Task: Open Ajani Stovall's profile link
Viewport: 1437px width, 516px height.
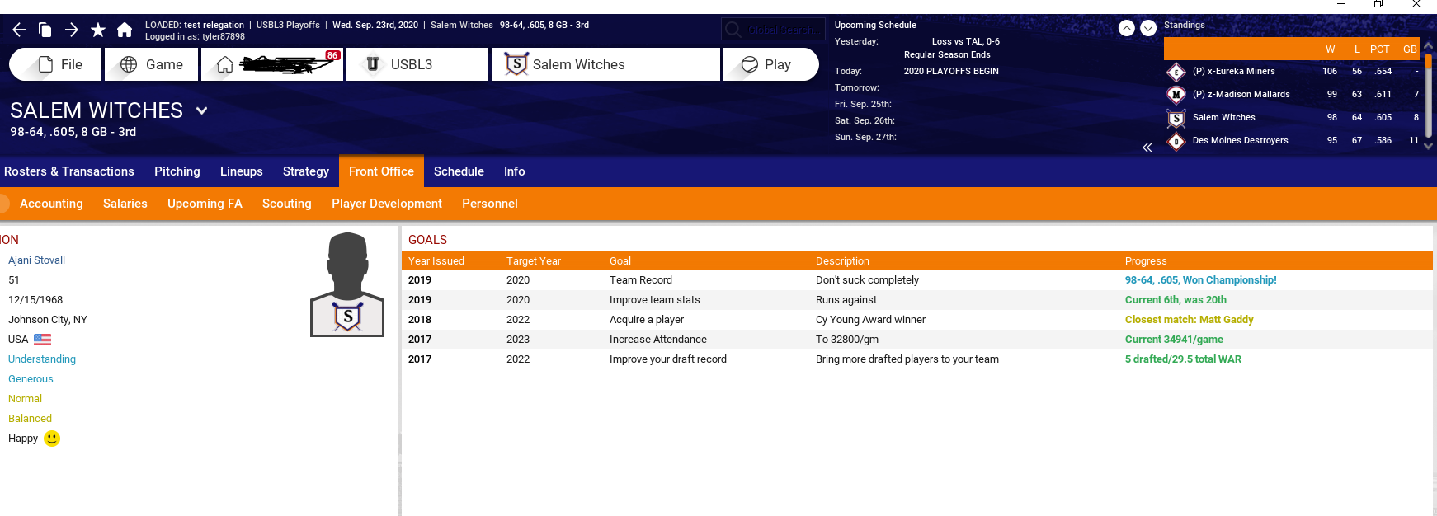Action: [x=36, y=260]
